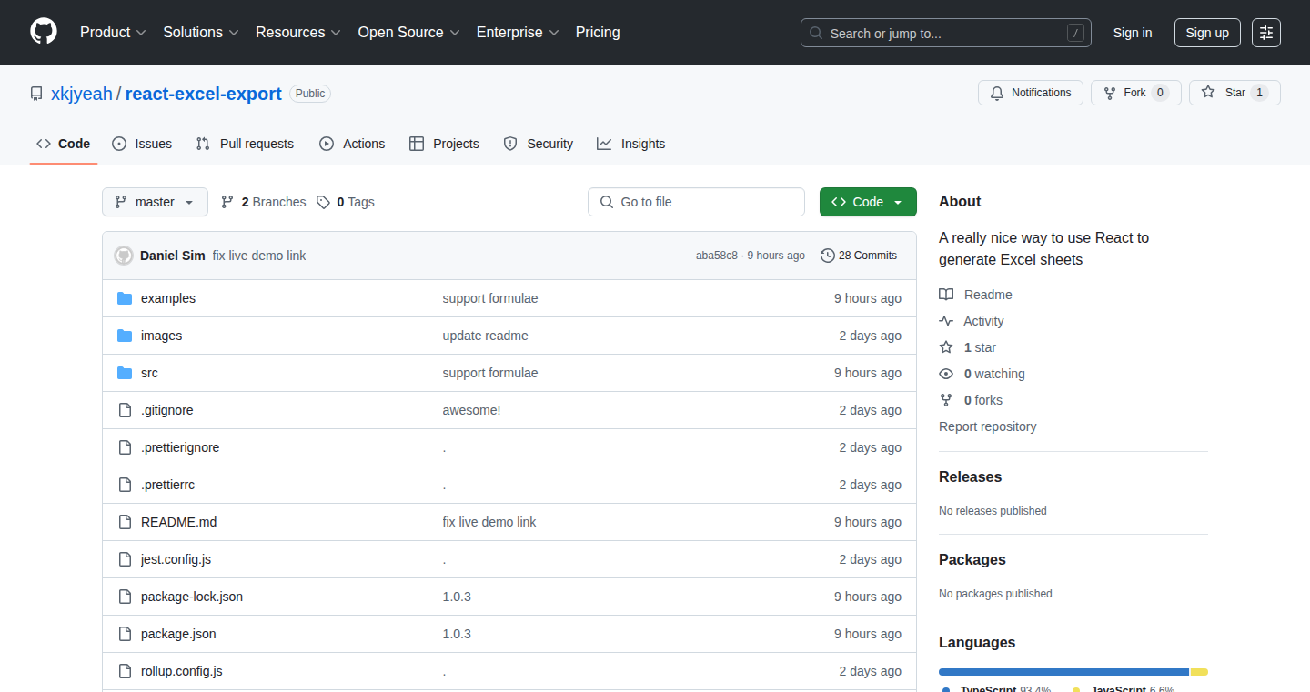Click the package.json file icon
The height and width of the screenshot is (692, 1310).
tap(125, 634)
